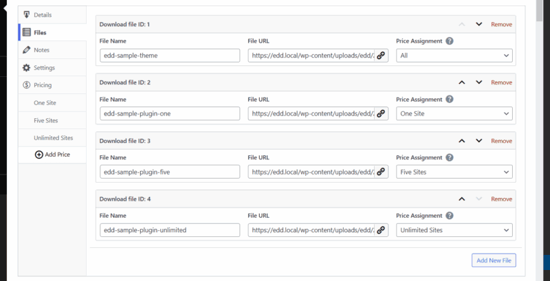The image size is (550, 281).
Task: Click the Add New File button
Action: click(x=494, y=260)
